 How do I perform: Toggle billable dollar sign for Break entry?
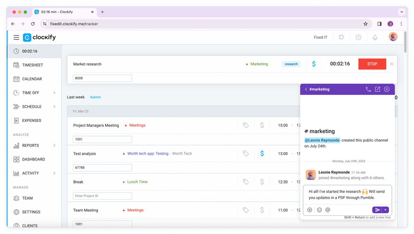click(262, 182)
